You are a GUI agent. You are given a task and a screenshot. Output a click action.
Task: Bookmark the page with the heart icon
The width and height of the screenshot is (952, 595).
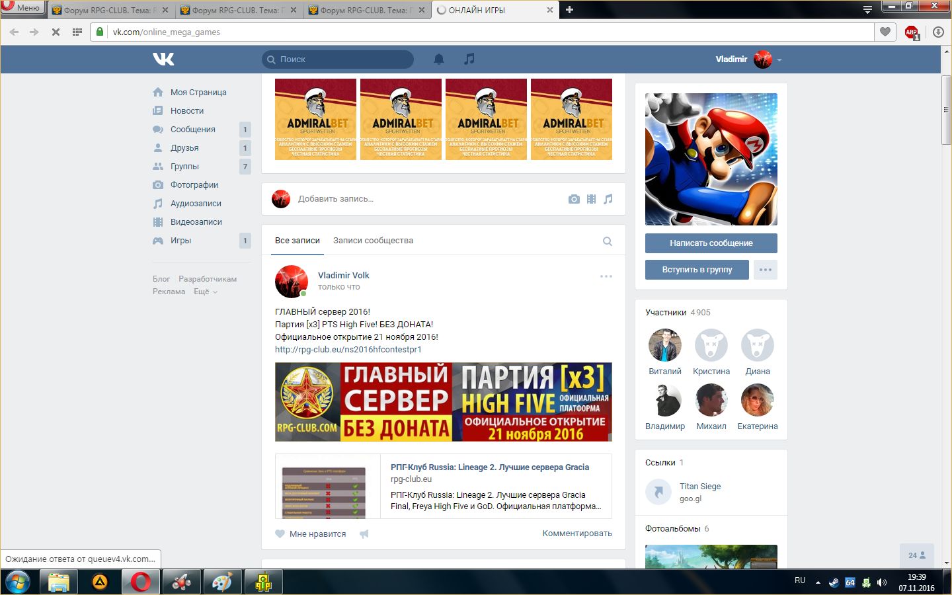885,32
